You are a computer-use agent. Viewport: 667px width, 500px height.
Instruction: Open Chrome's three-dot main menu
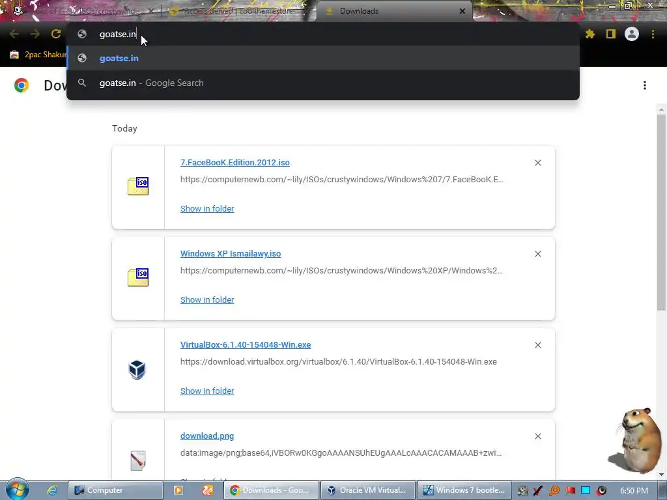tap(653, 34)
